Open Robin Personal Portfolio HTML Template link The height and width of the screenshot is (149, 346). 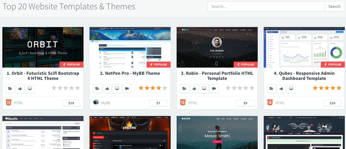[217, 76]
